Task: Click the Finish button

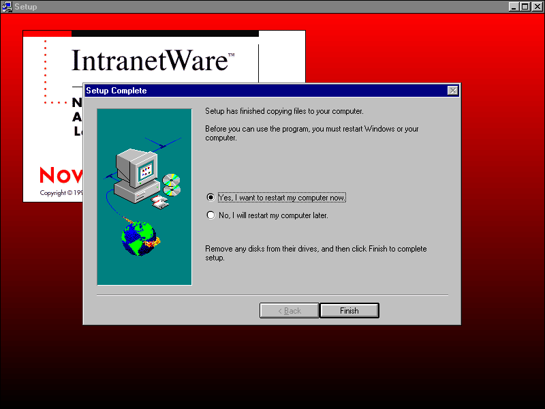Action: click(x=349, y=311)
